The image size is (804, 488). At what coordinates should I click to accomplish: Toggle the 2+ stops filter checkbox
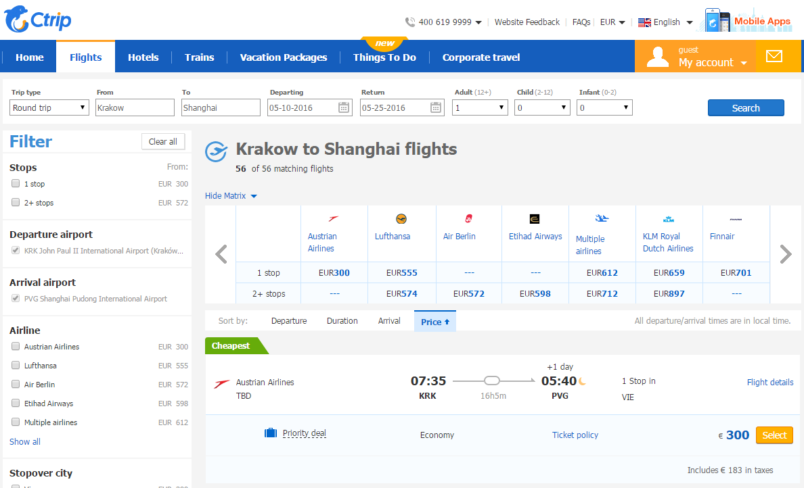pos(16,202)
